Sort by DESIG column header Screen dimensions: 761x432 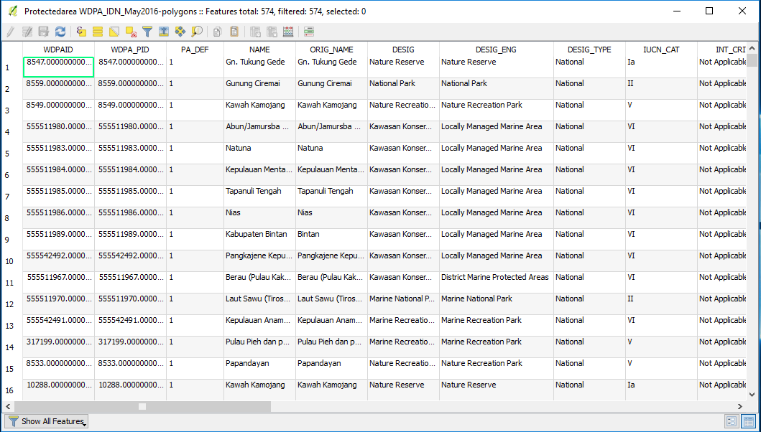point(403,50)
